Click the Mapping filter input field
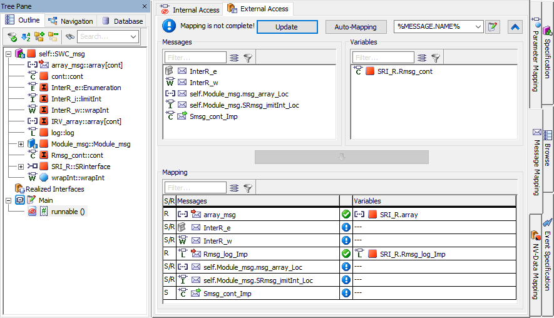Image resolution: width=554 pixels, height=318 pixels. [195, 188]
